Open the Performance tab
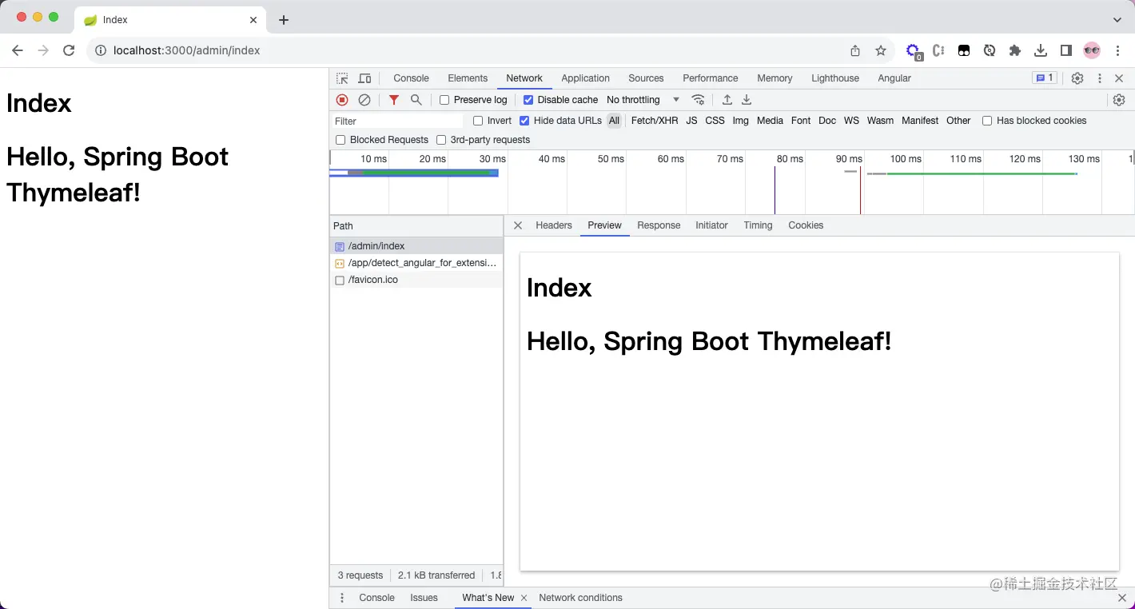The width and height of the screenshot is (1135, 609). (711, 78)
